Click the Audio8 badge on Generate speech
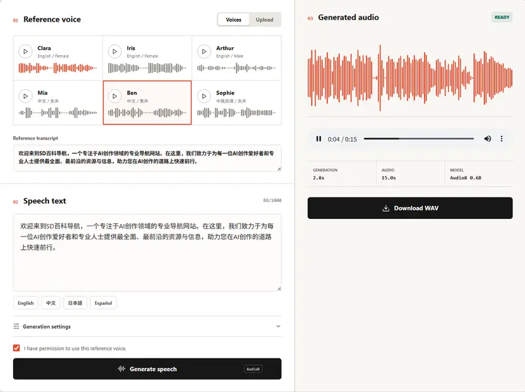This screenshot has height=392, width=525. tap(253, 369)
